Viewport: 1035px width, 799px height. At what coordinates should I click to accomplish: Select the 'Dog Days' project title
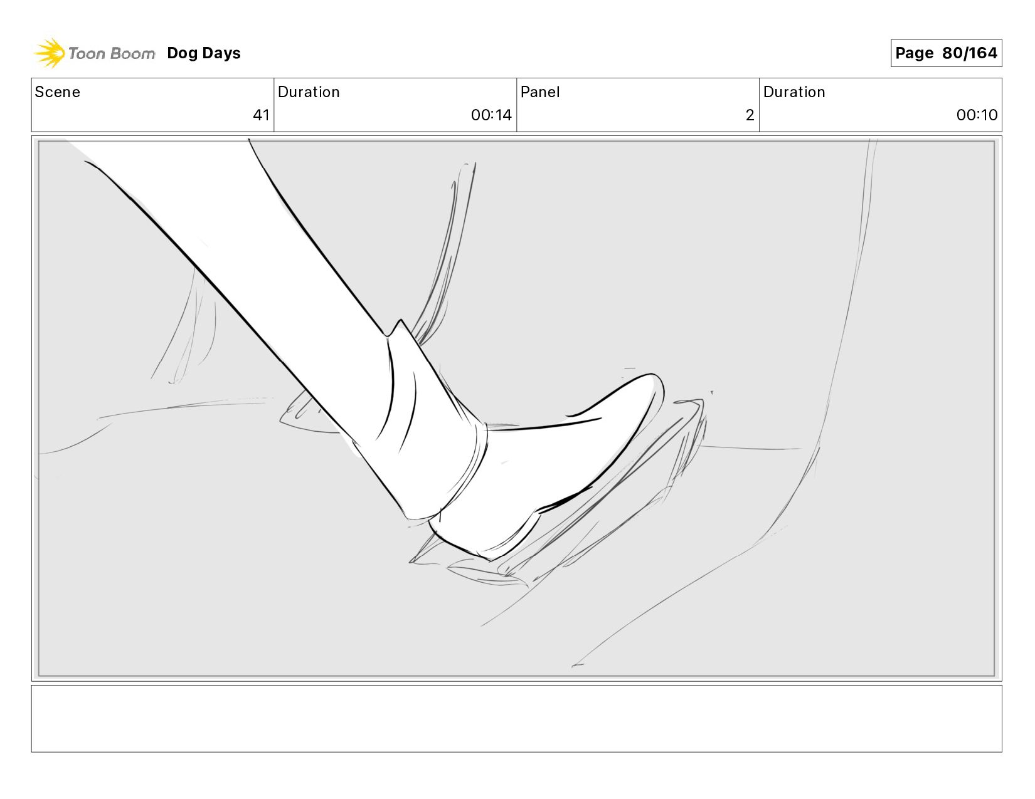[204, 53]
